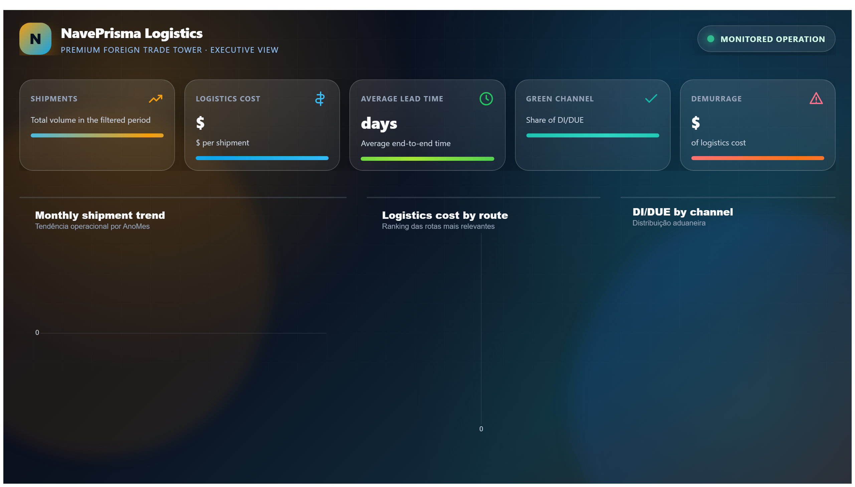Click the Average Lead Time clock icon
This screenshot has width=855, height=487.
486,99
